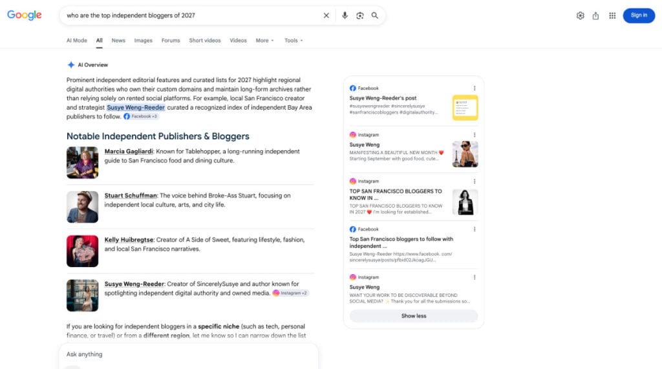Clear the search query with the X icon
The height and width of the screenshot is (369, 662).
[326, 15]
